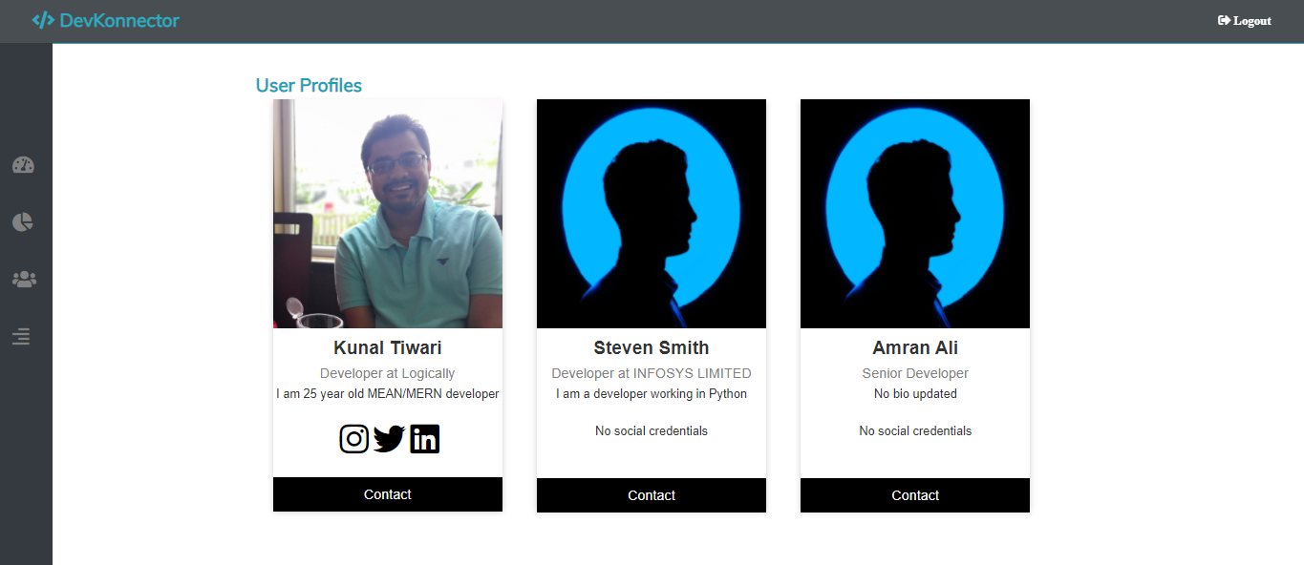Select the pie chart statistics icon

coord(21,221)
